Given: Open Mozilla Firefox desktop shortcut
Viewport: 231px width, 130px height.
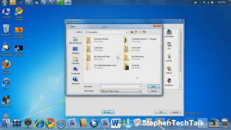Looking at the screenshot, I should click(x=6, y=67).
